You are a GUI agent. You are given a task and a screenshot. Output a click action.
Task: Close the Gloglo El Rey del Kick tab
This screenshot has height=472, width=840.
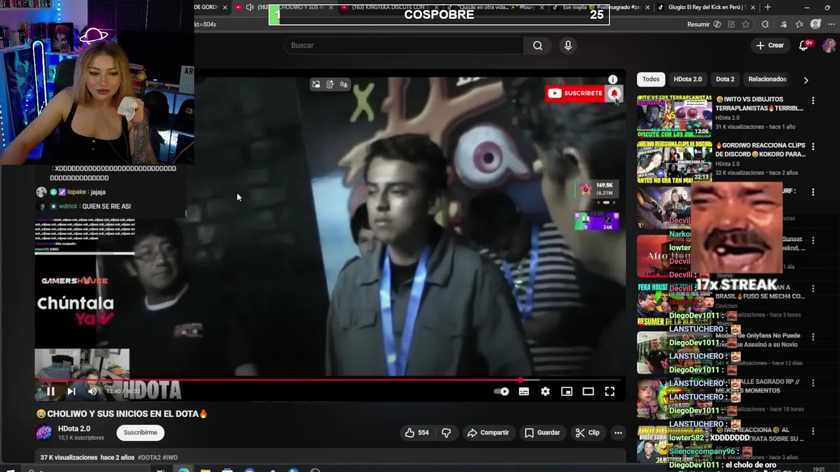tap(753, 7)
